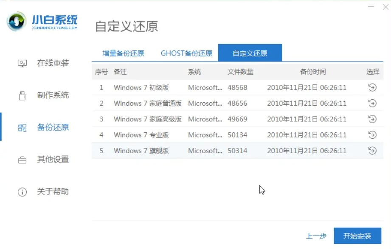
Task: Click the 在线重装 monitor icon
Action: click(x=22, y=63)
